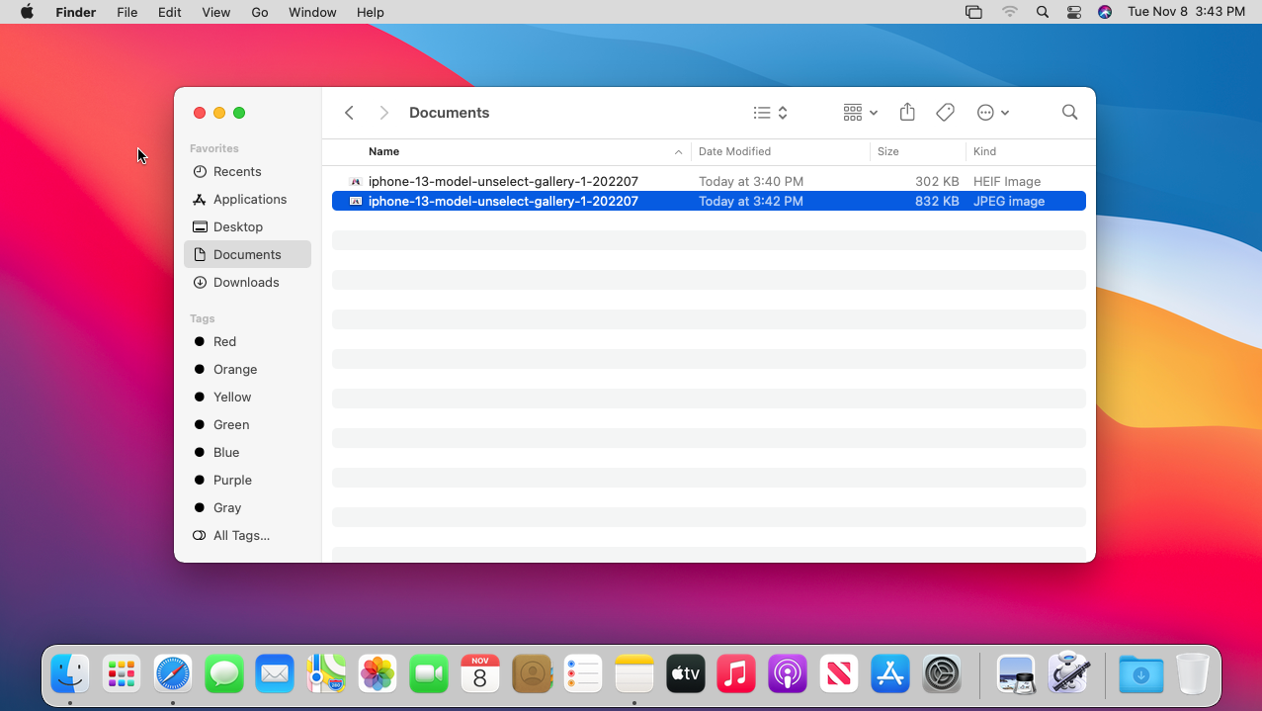The image size is (1262, 711).
Task: Click the Siri icon in the menu bar
Action: point(1105,12)
